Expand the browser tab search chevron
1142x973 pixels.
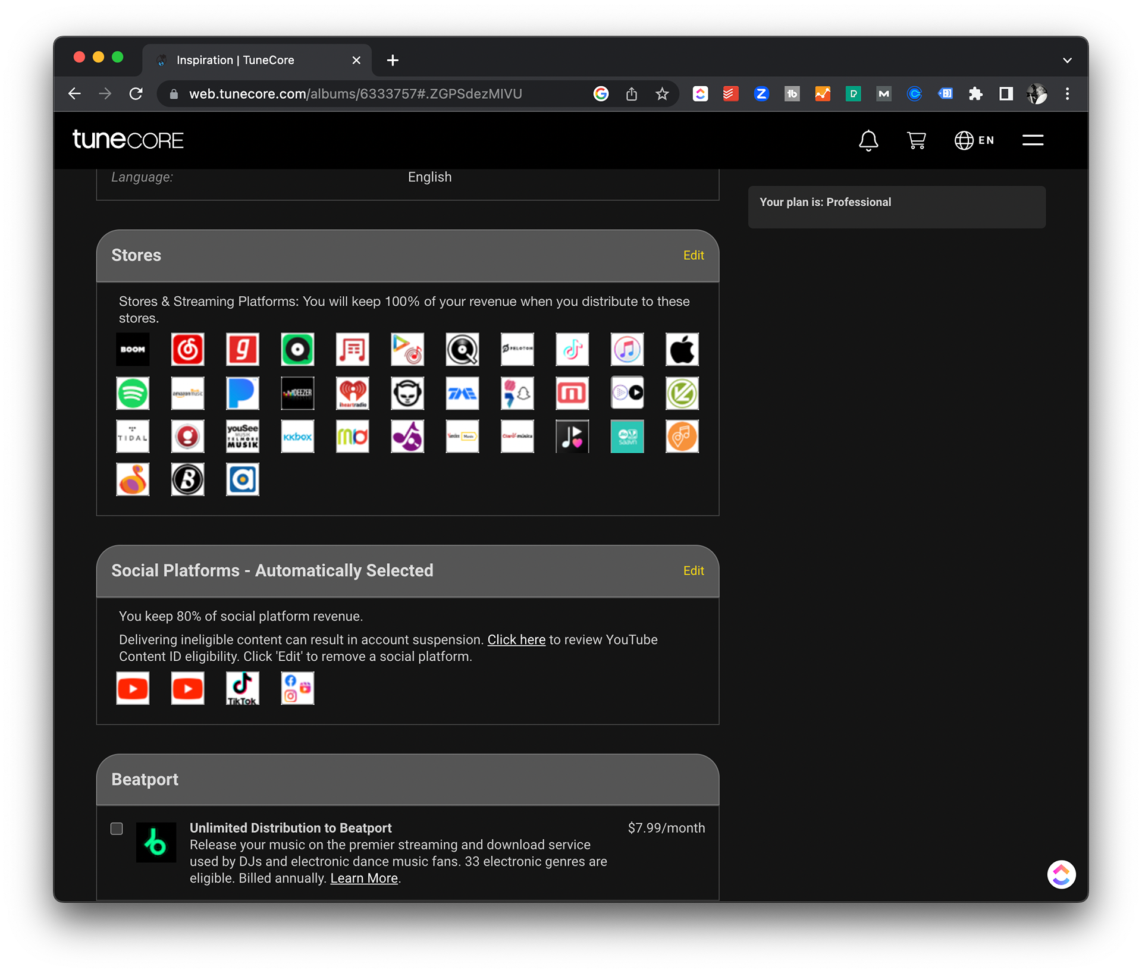(1067, 60)
